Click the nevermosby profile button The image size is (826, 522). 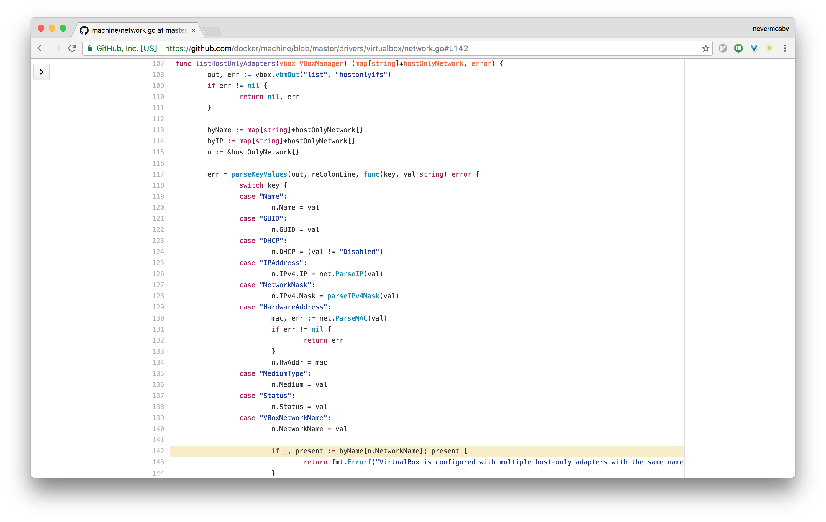point(770,29)
